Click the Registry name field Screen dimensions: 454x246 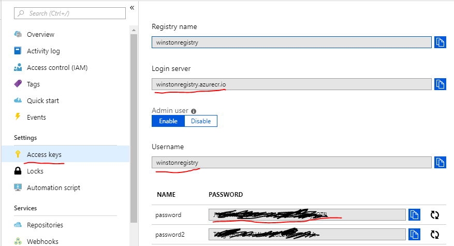(x=291, y=42)
